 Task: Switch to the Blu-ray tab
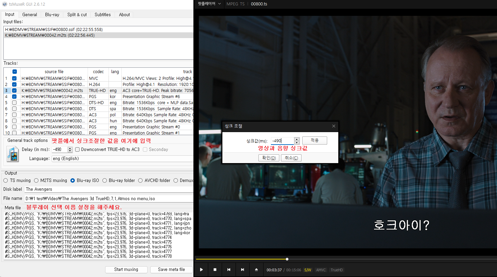click(x=52, y=14)
